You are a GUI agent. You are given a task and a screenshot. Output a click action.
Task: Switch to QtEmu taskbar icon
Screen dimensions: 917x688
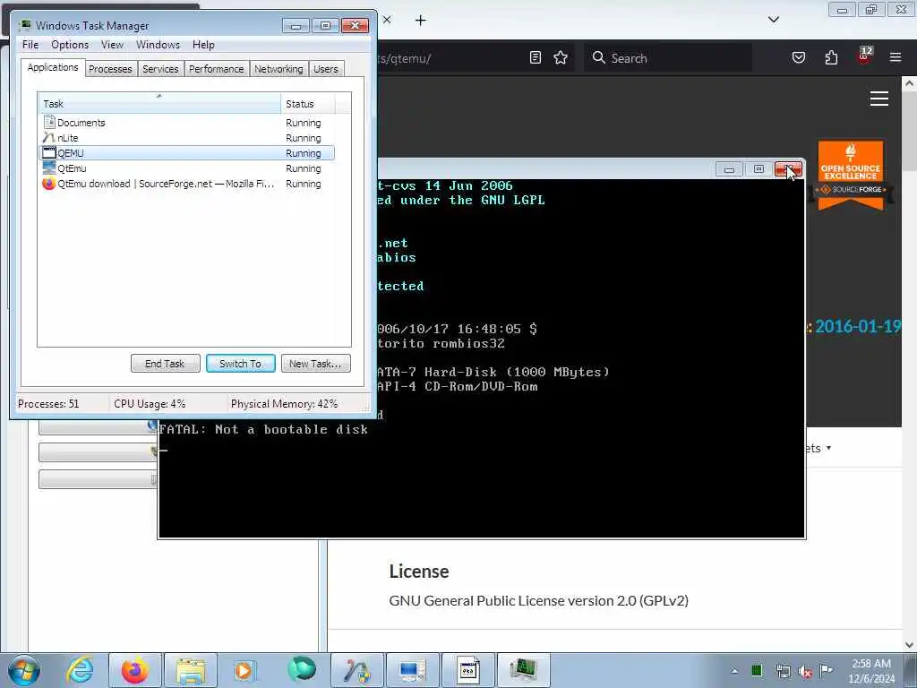click(413, 670)
